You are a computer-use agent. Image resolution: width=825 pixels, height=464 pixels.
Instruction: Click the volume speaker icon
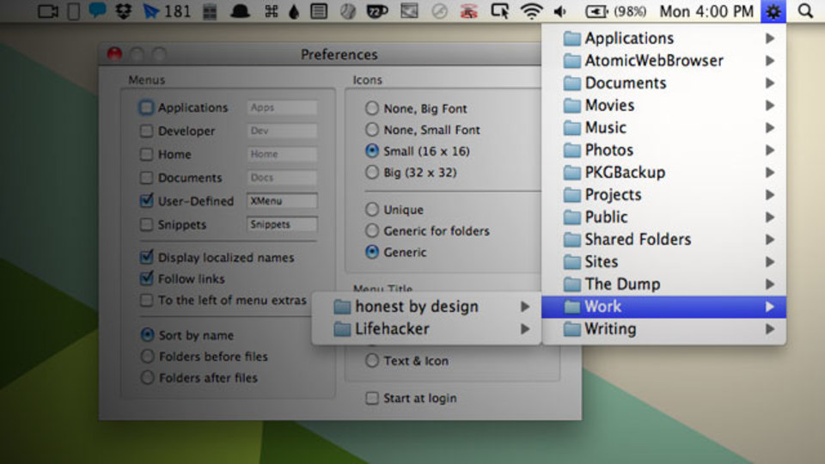[x=560, y=11]
